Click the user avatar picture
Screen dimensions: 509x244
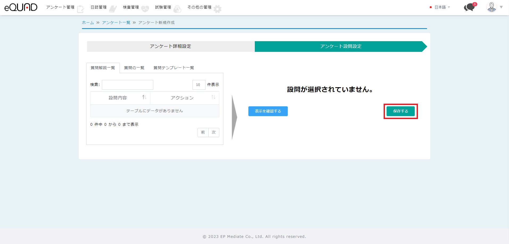tap(491, 7)
